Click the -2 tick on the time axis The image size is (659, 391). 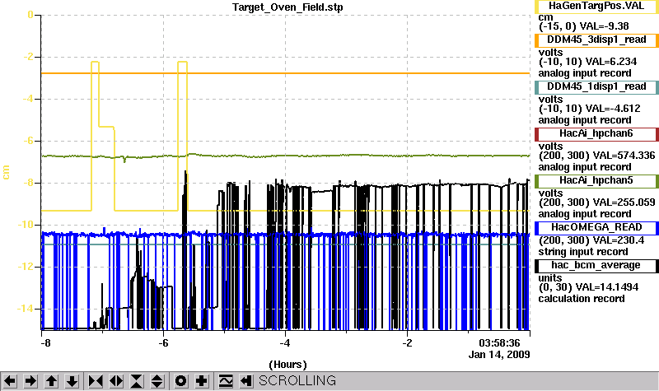point(407,343)
